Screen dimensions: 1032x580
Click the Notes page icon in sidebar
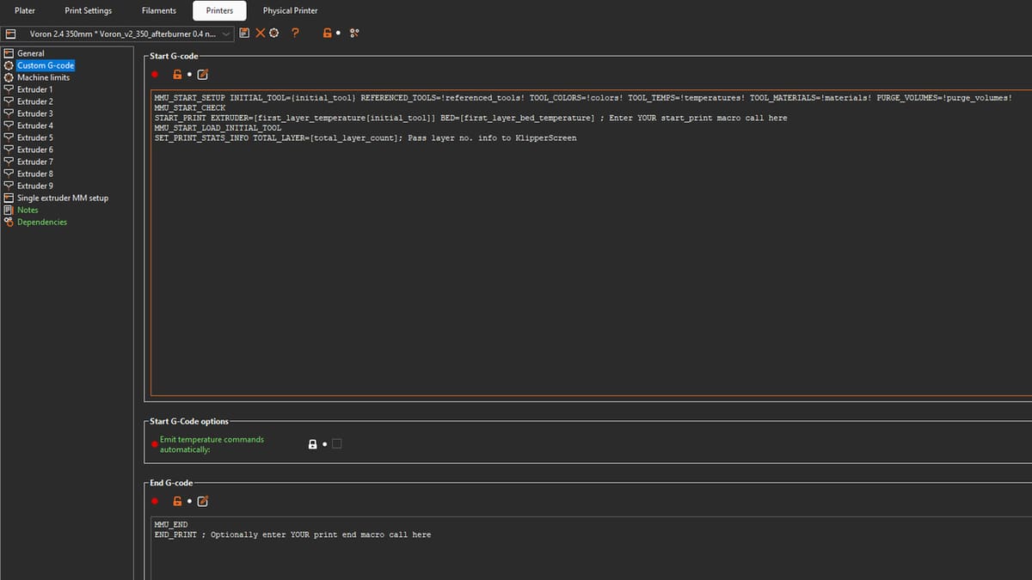coord(9,210)
